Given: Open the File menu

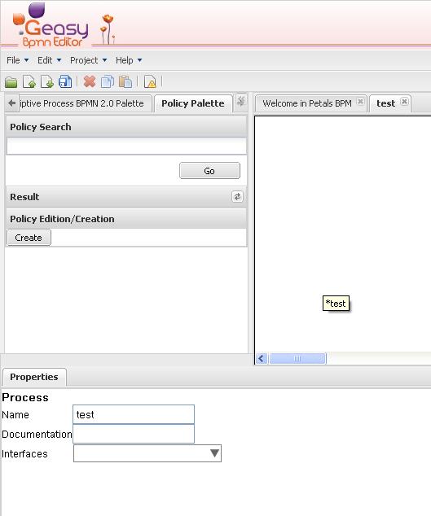Looking at the screenshot, I should click(x=17, y=60).
